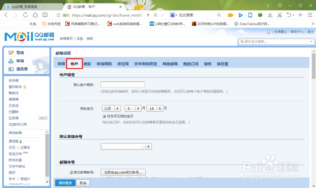Open 漂流瓶 in the sidebar
Image resolution: width=316 pixels, height=188 pixels.
[14, 141]
